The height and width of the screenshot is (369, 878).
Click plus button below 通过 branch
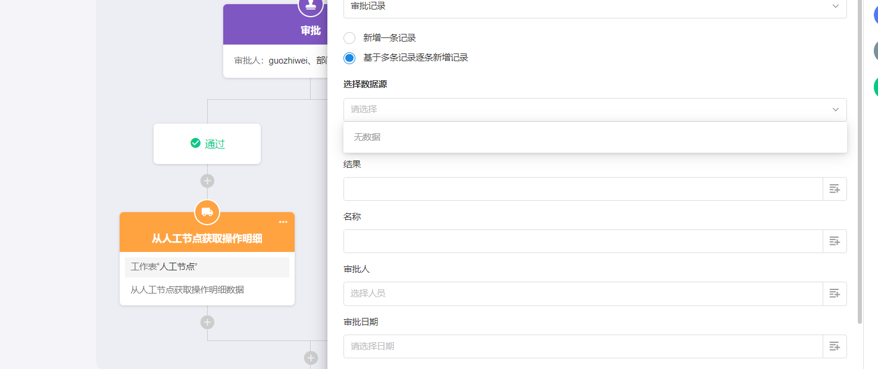[x=207, y=181]
